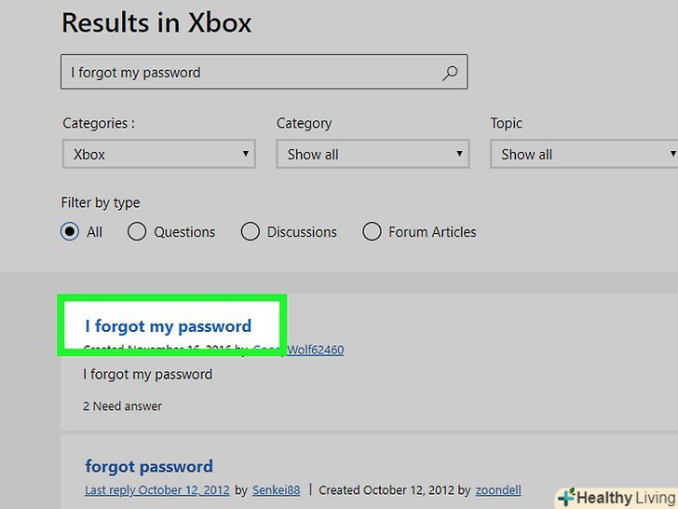Select the "Questions" filter radio button

click(x=137, y=232)
